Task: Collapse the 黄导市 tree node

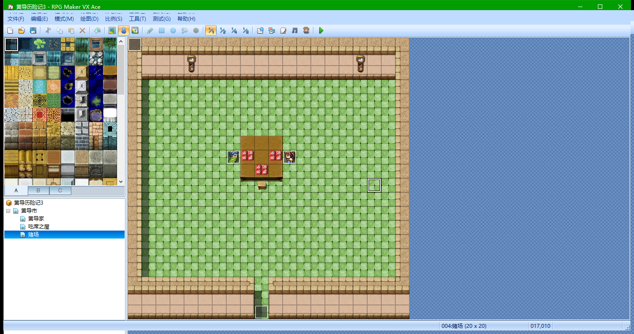Action: (x=8, y=211)
